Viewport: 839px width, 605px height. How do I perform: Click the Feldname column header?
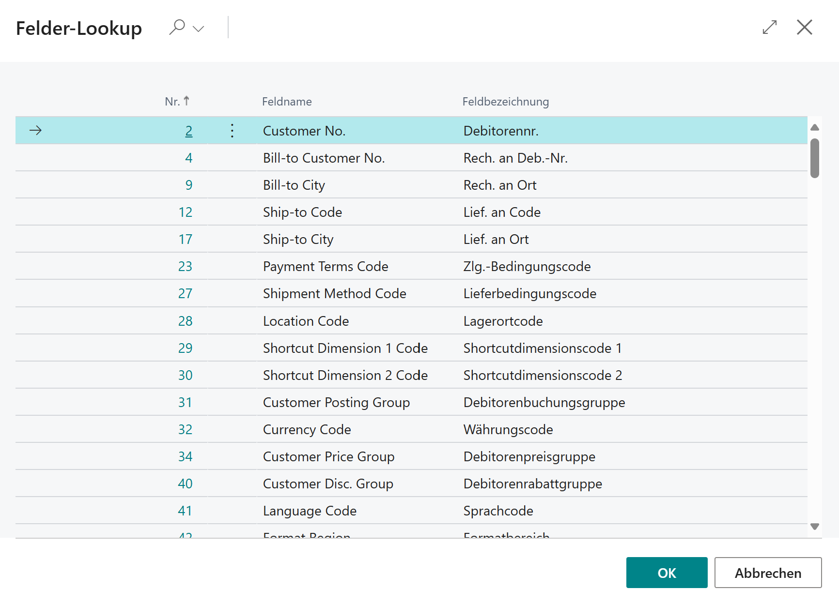click(x=287, y=102)
